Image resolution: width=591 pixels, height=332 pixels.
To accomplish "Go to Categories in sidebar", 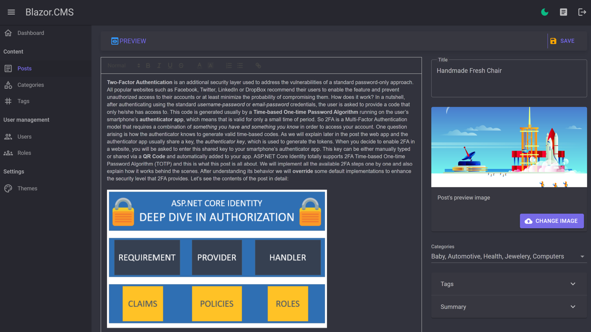I will coord(30,85).
